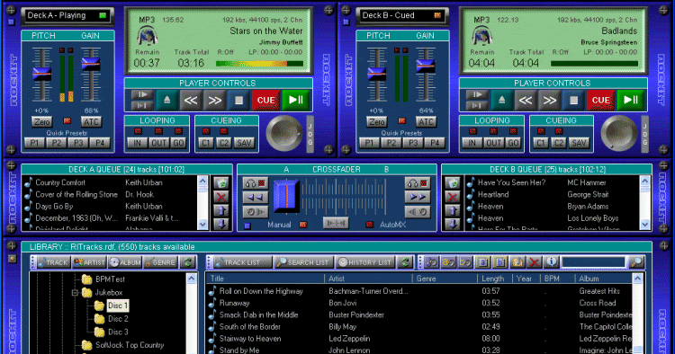The height and width of the screenshot is (354, 675).
Task: Fast forward the track on Deck B
Action: (549, 101)
